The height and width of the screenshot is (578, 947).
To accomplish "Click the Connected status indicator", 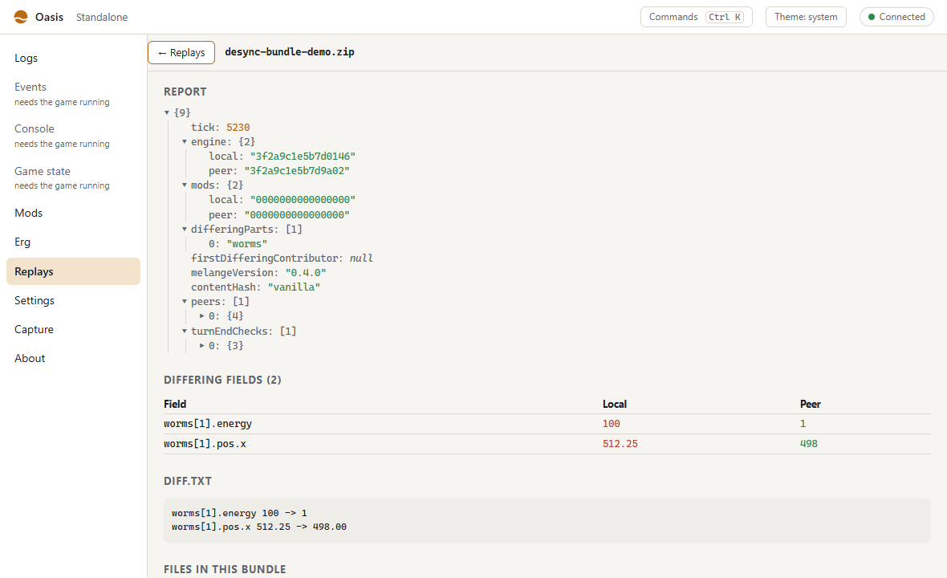I will [x=896, y=17].
